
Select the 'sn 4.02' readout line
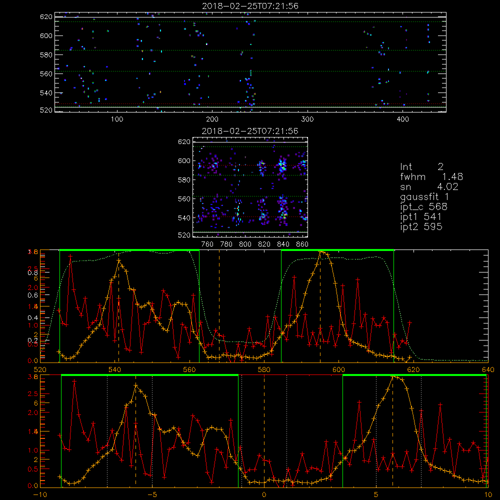[x=429, y=187]
